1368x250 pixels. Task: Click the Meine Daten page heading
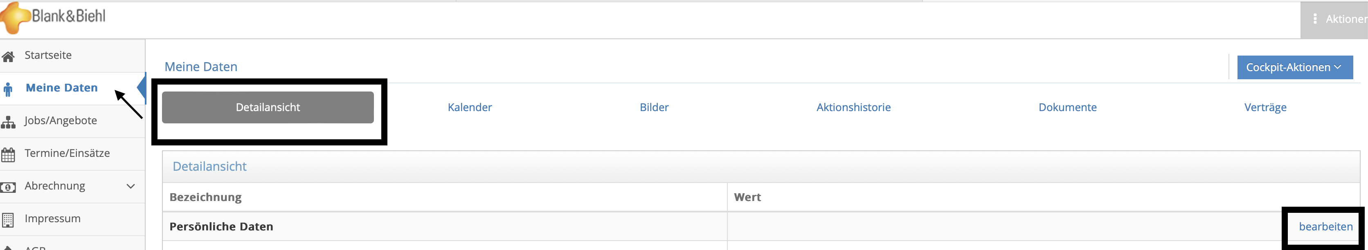[x=201, y=67]
